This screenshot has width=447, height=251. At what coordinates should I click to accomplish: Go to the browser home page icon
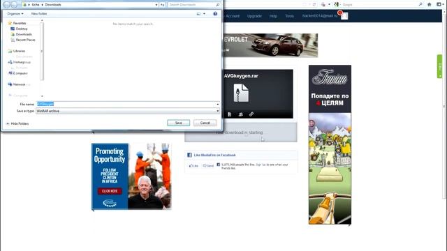430,5
